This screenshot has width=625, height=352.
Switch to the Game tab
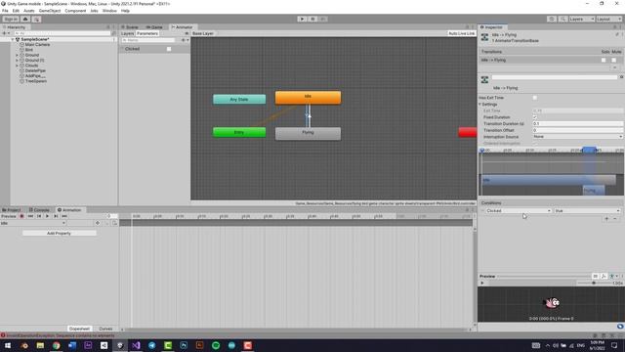(154, 27)
